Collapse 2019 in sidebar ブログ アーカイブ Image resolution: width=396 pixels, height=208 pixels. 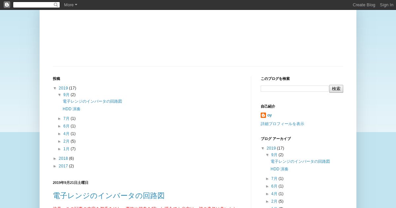(263, 149)
